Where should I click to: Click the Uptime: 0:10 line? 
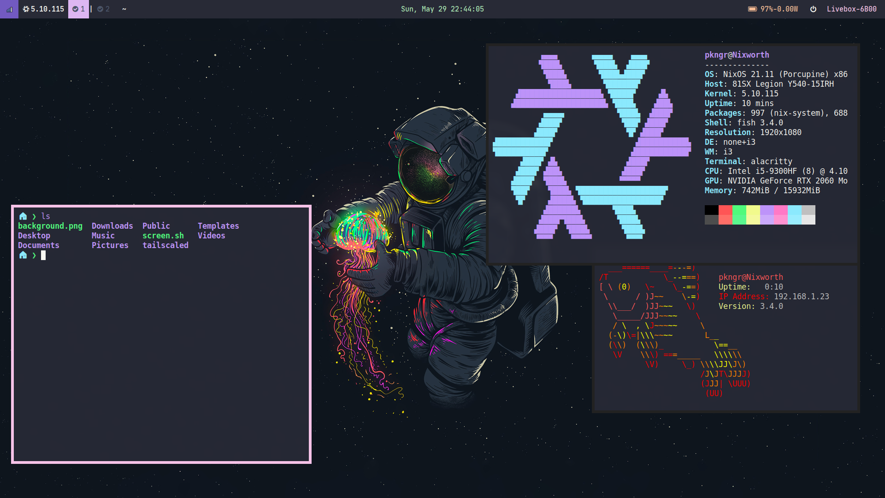tap(750, 287)
